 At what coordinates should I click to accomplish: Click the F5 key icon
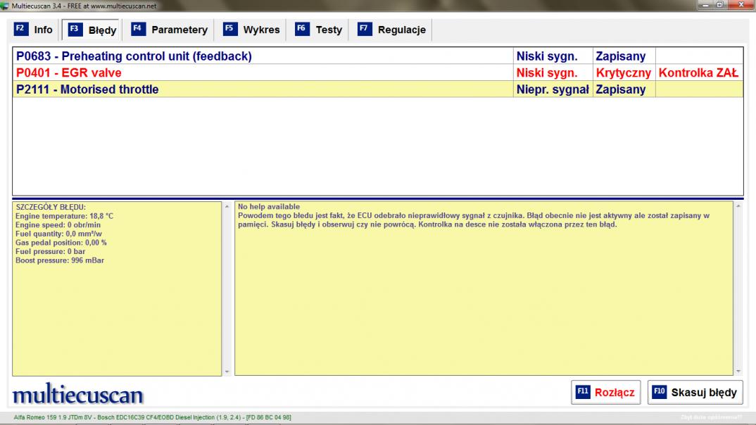click(x=230, y=29)
